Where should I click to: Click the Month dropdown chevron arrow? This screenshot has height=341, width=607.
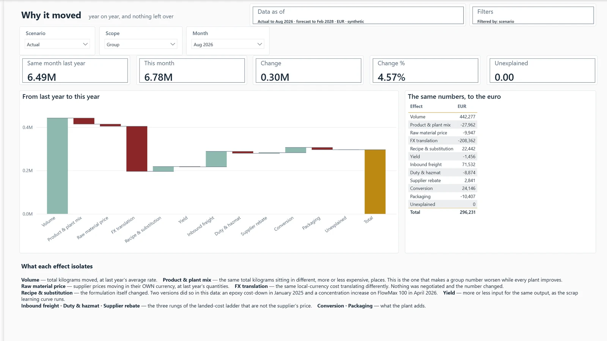click(259, 44)
